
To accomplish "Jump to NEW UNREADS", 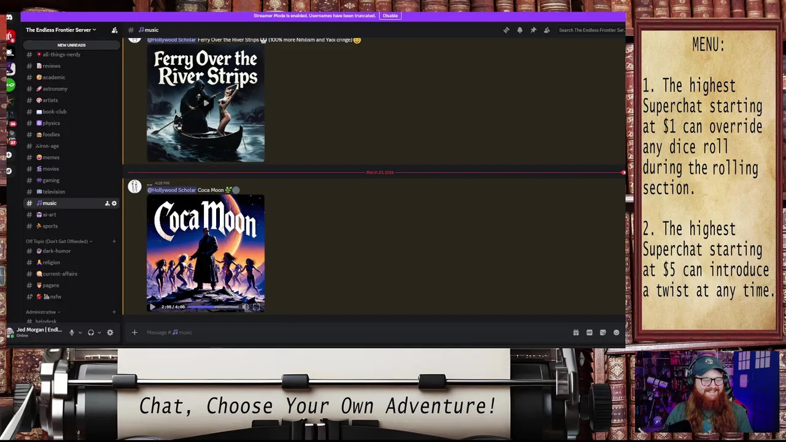I will point(71,45).
